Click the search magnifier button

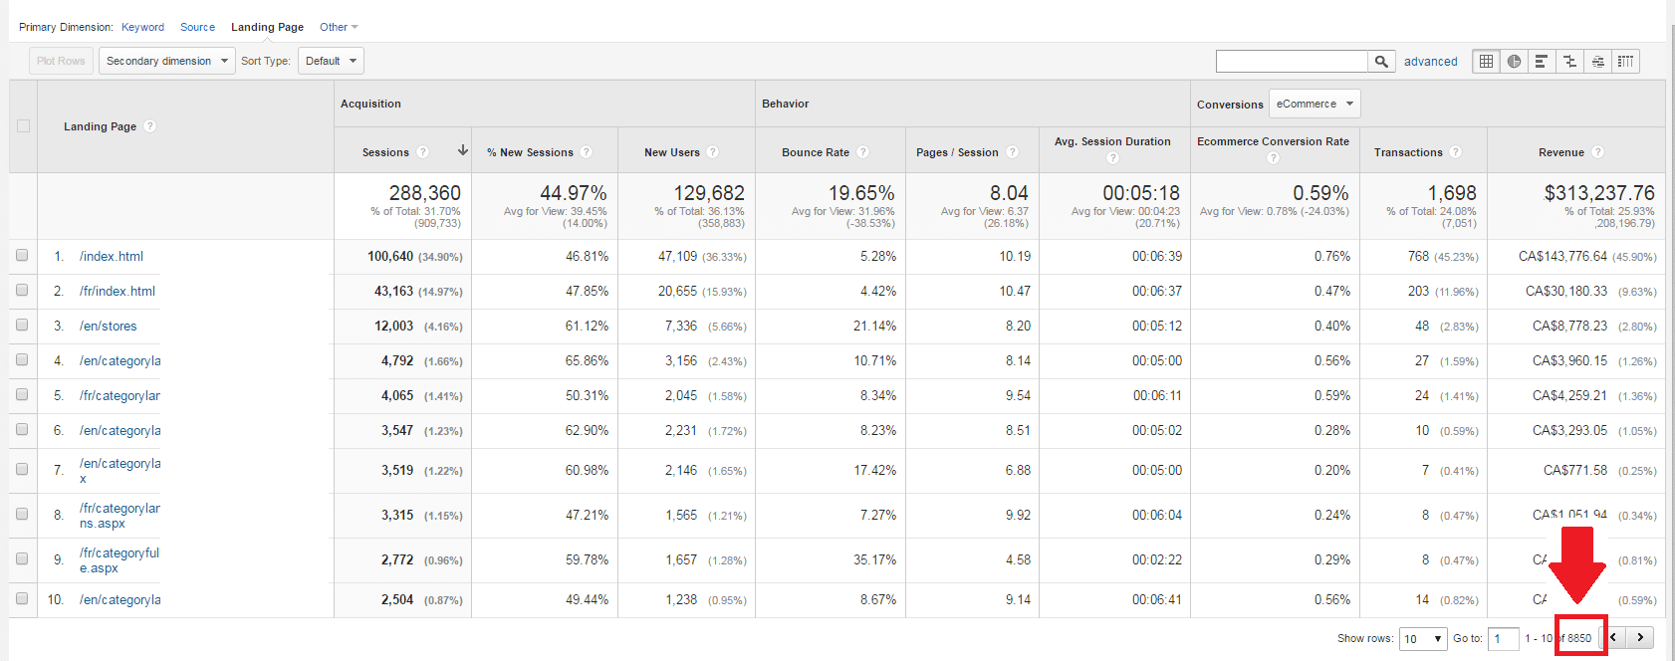[x=1381, y=62]
